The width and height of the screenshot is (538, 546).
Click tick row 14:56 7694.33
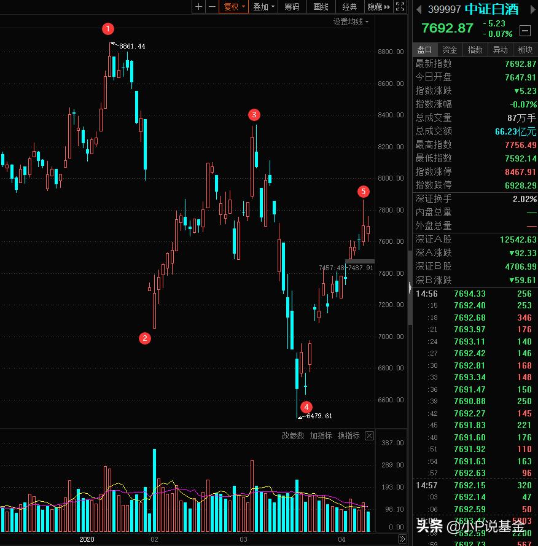475,294
